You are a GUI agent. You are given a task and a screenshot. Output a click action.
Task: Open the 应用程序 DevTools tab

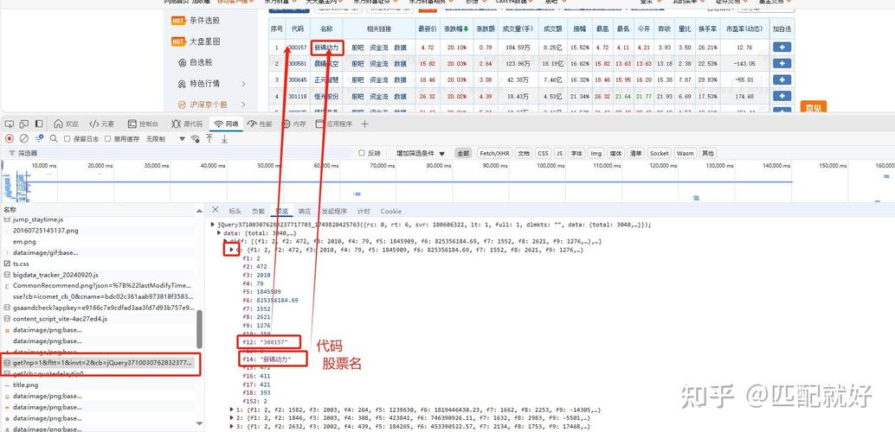coord(334,124)
